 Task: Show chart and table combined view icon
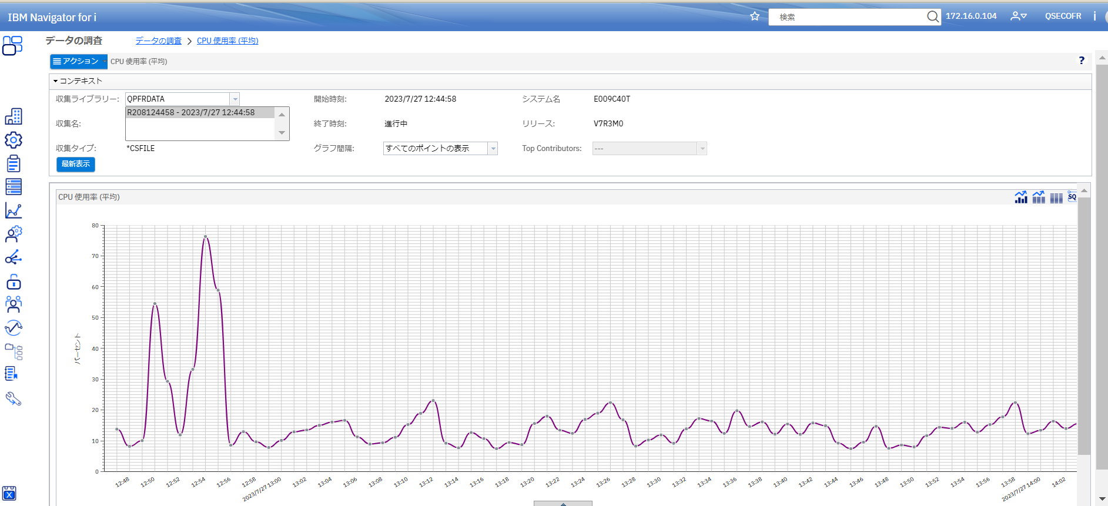1039,197
